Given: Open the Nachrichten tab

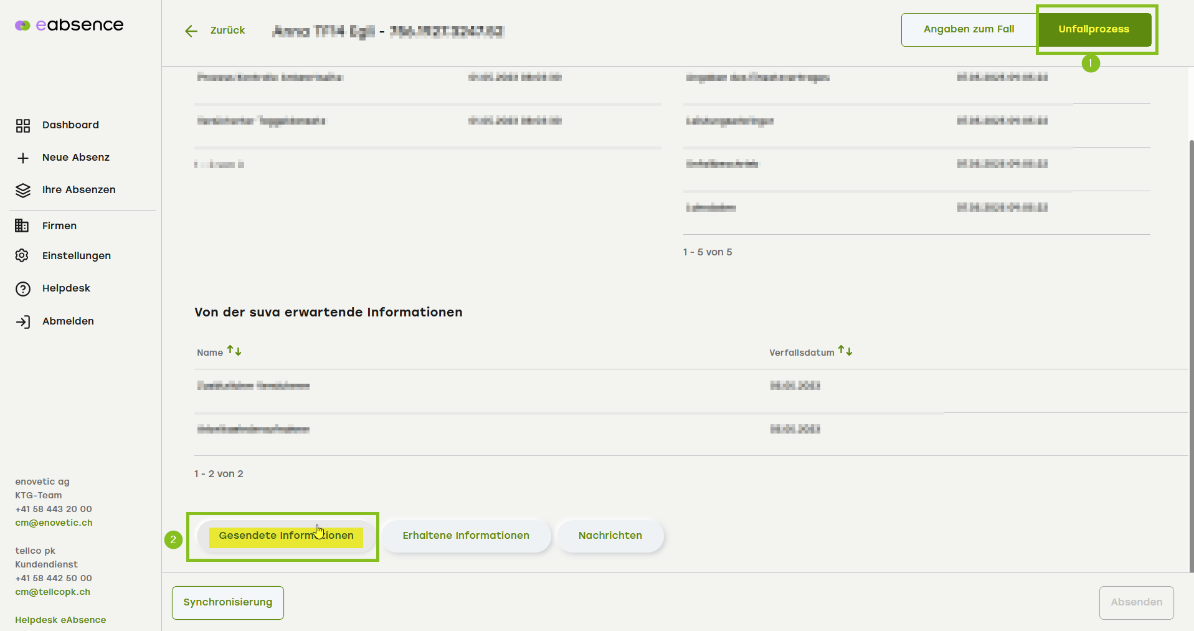Looking at the screenshot, I should 610,536.
